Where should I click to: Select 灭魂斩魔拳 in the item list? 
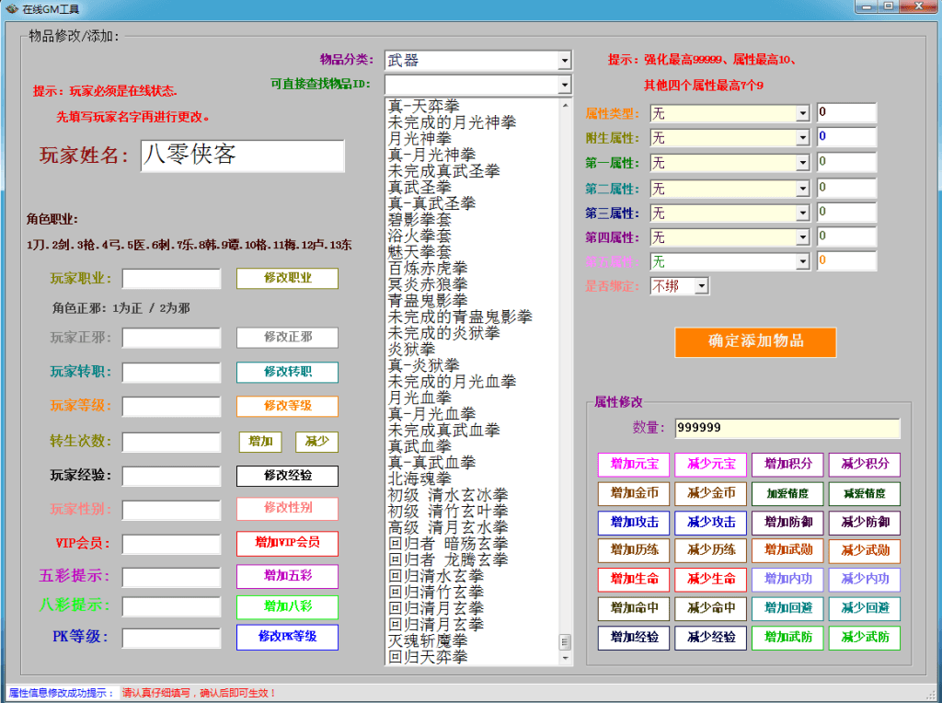pos(427,640)
